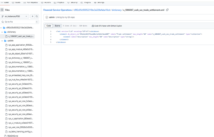The height and width of the screenshot is (137, 214).
Task: Click the add file plus icon
Action: coord(33,16)
